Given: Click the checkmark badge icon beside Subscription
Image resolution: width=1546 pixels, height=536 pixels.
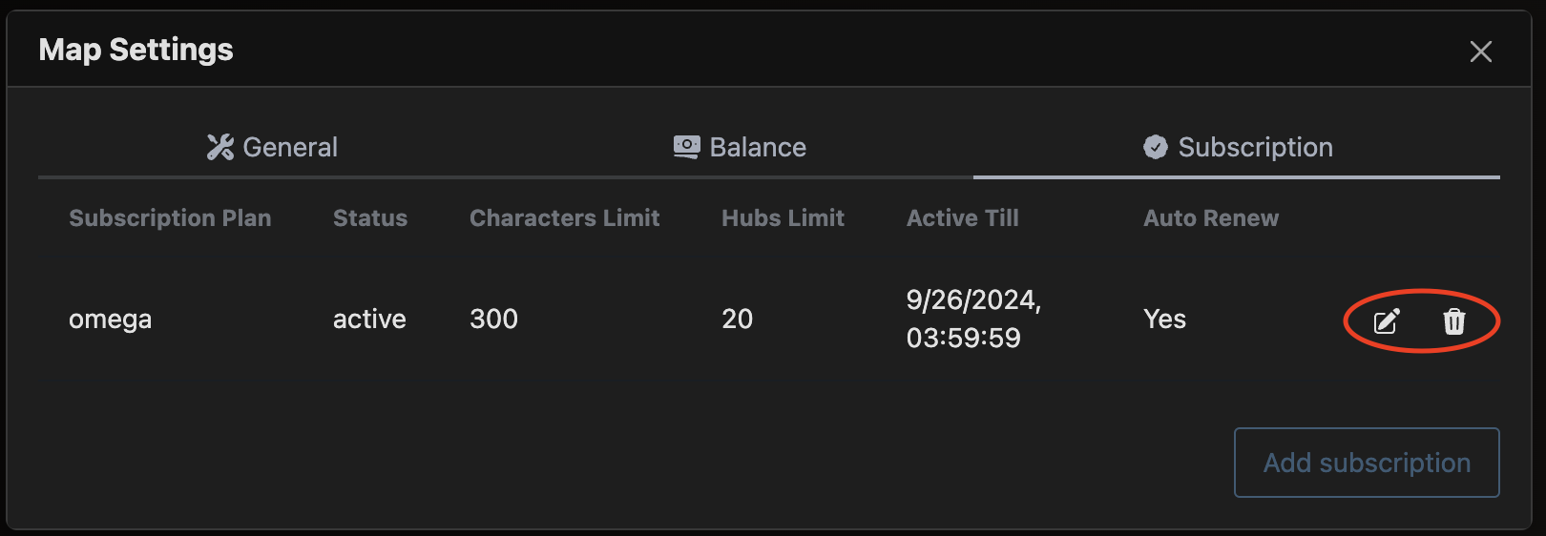Looking at the screenshot, I should 1155,147.
